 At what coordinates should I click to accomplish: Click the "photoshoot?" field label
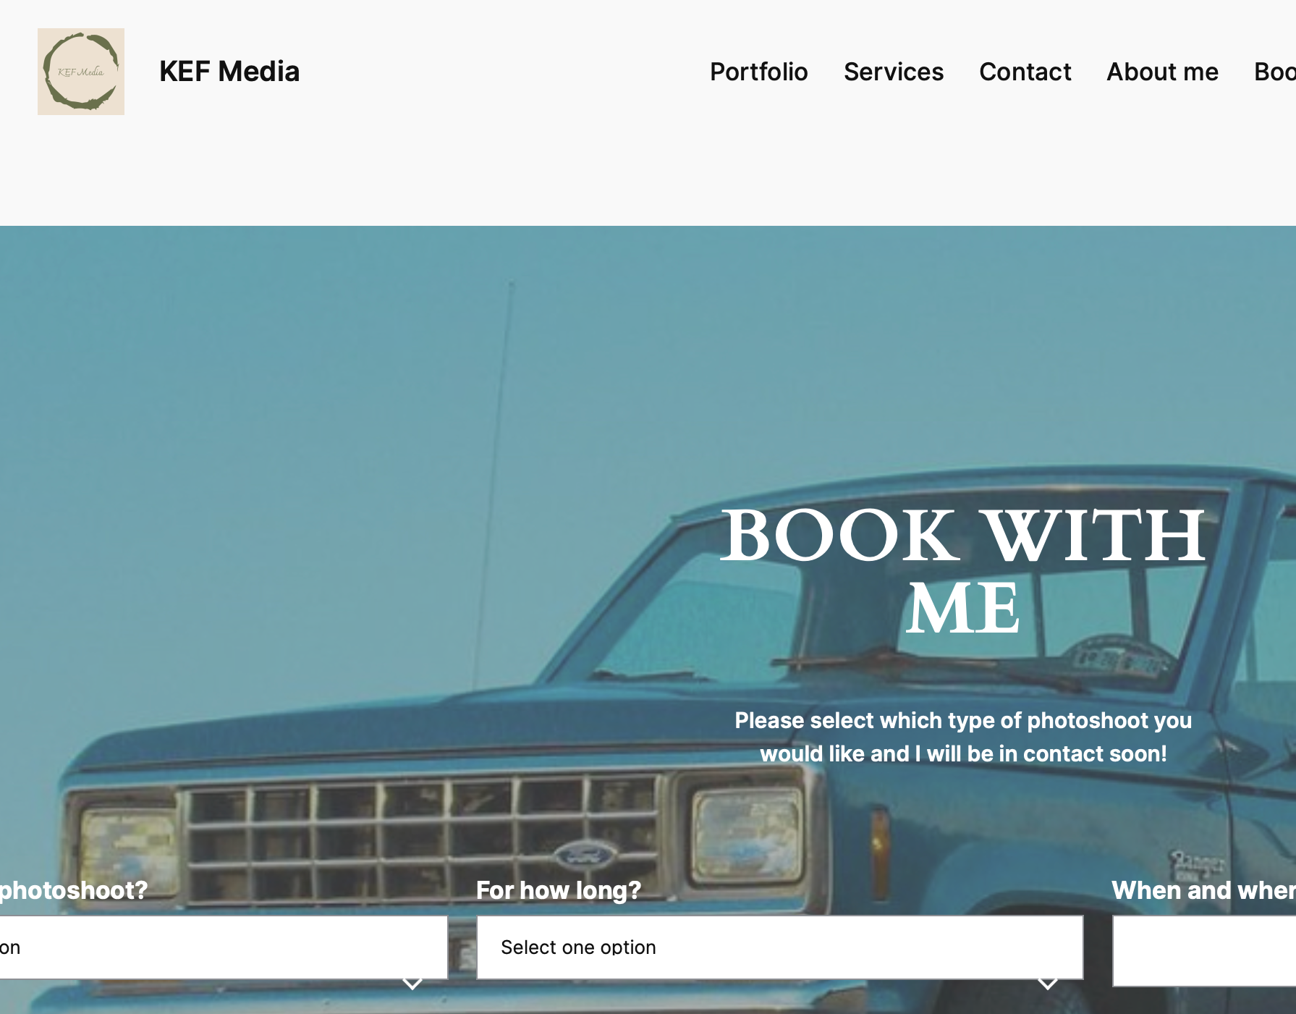pyautogui.click(x=74, y=890)
